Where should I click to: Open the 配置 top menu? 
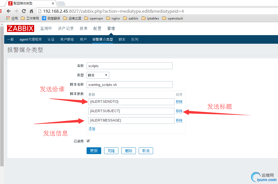click(97, 28)
